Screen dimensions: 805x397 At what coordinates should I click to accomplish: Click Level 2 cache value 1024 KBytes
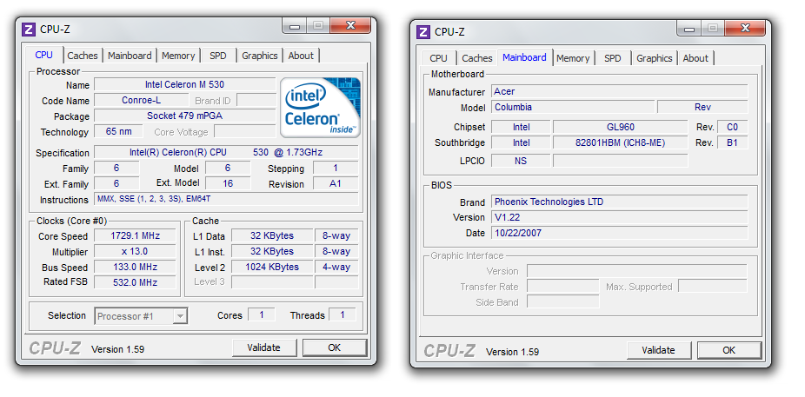[x=272, y=267]
